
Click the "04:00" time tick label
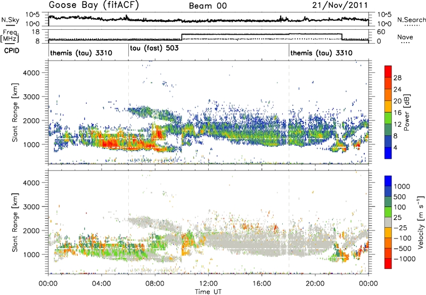pos(101,284)
